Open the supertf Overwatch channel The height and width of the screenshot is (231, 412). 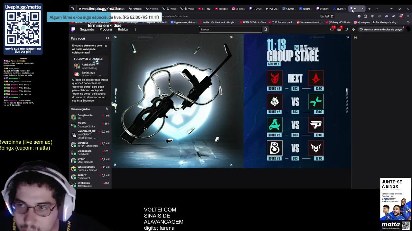coord(90,176)
